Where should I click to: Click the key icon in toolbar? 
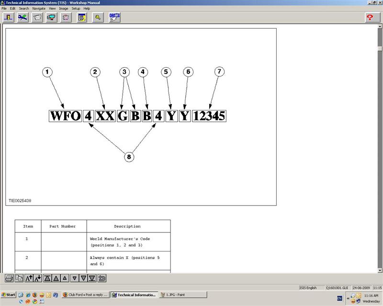pyautogui.click(x=98, y=17)
